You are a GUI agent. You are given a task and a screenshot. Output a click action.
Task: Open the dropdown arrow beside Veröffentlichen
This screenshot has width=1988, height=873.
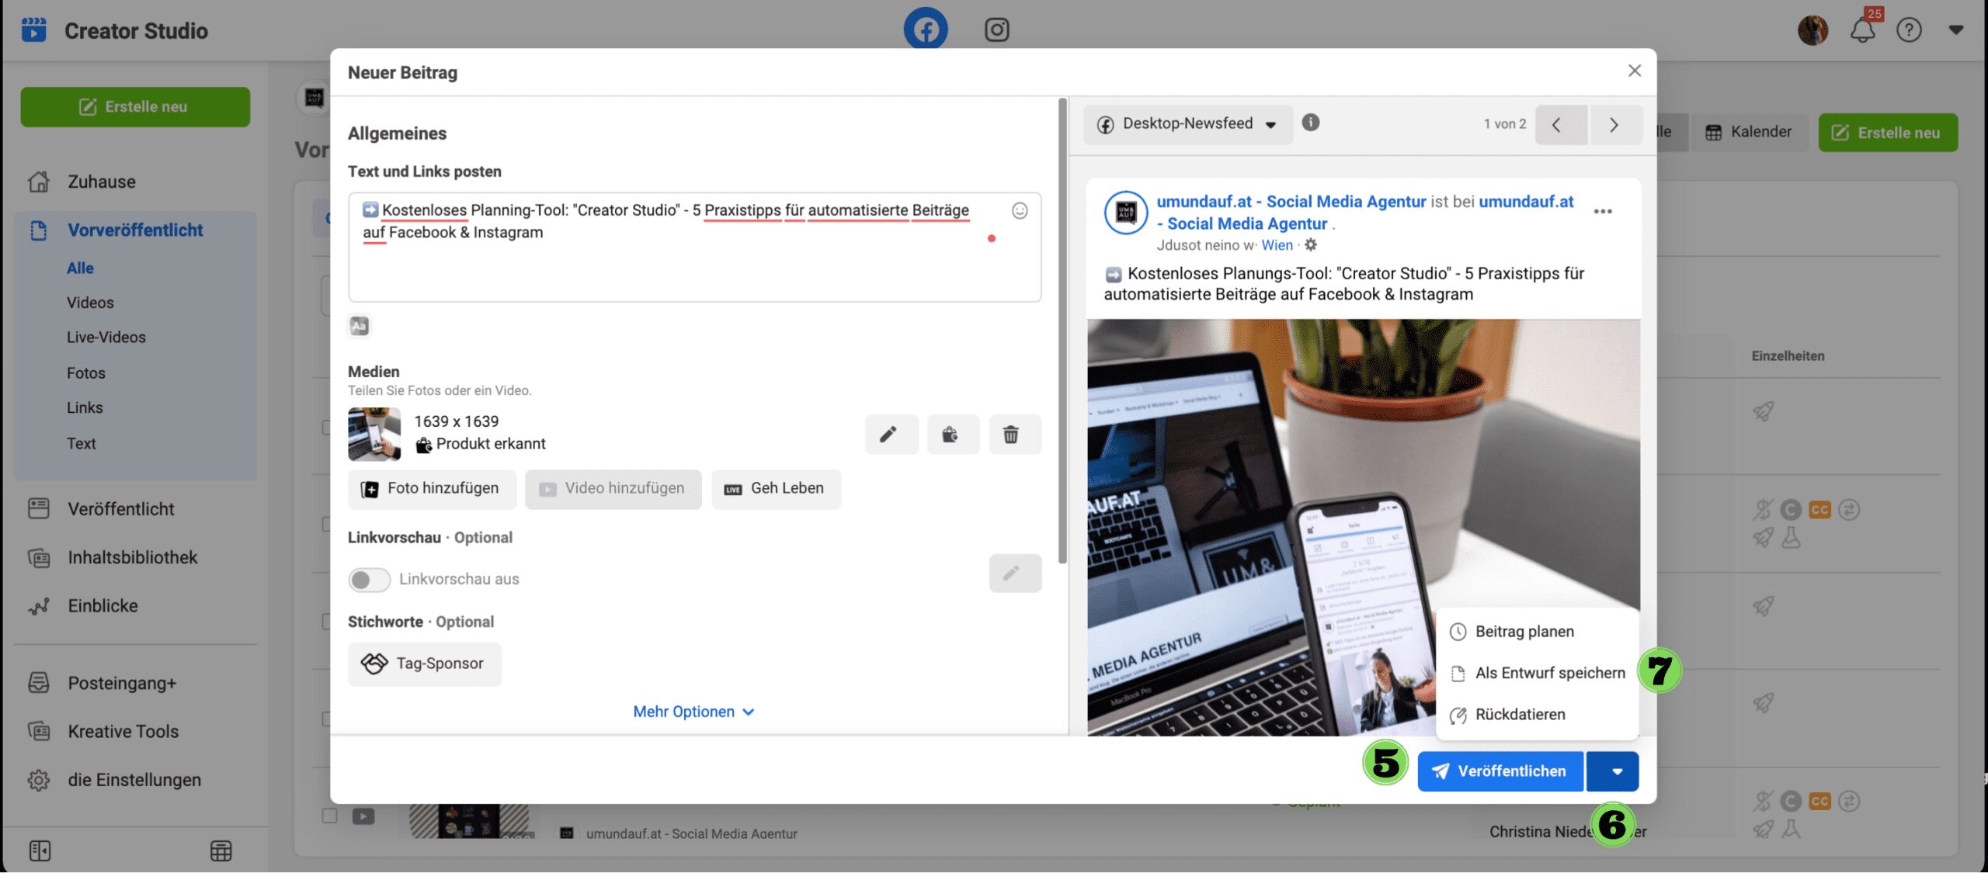[x=1612, y=771]
